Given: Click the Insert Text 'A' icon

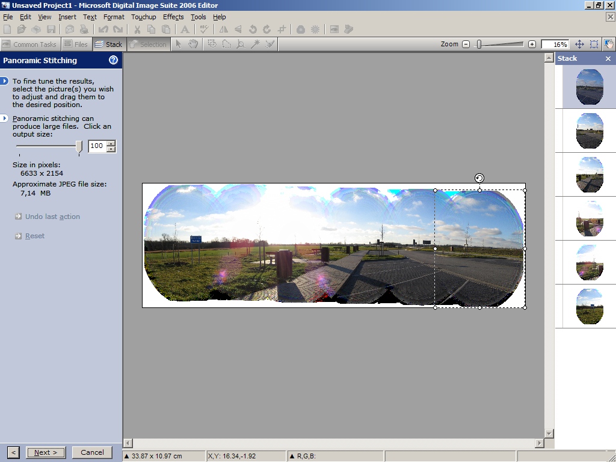Looking at the screenshot, I should click(x=185, y=29).
